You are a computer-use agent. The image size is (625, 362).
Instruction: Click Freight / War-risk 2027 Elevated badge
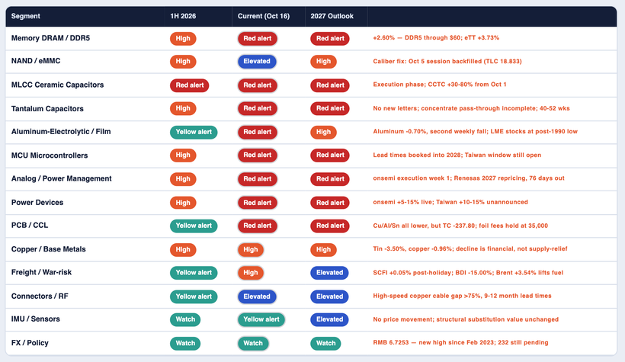click(x=329, y=273)
